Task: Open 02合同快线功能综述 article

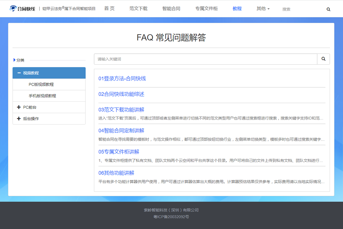Action: pyautogui.click(x=121, y=94)
